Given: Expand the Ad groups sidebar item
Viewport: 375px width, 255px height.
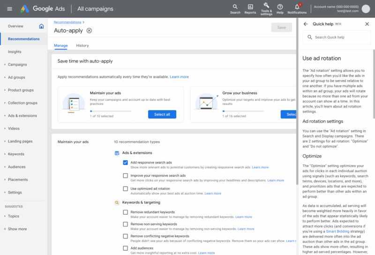Looking at the screenshot, I should coord(16,77).
